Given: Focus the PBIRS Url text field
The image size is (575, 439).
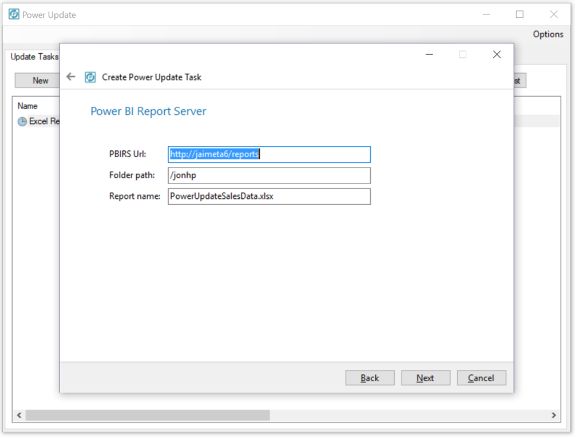Looking at the screenshot, I should pyautogui.click(x=269, y=154).
